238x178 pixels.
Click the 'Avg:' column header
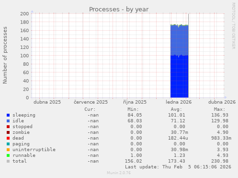(176, 109)
